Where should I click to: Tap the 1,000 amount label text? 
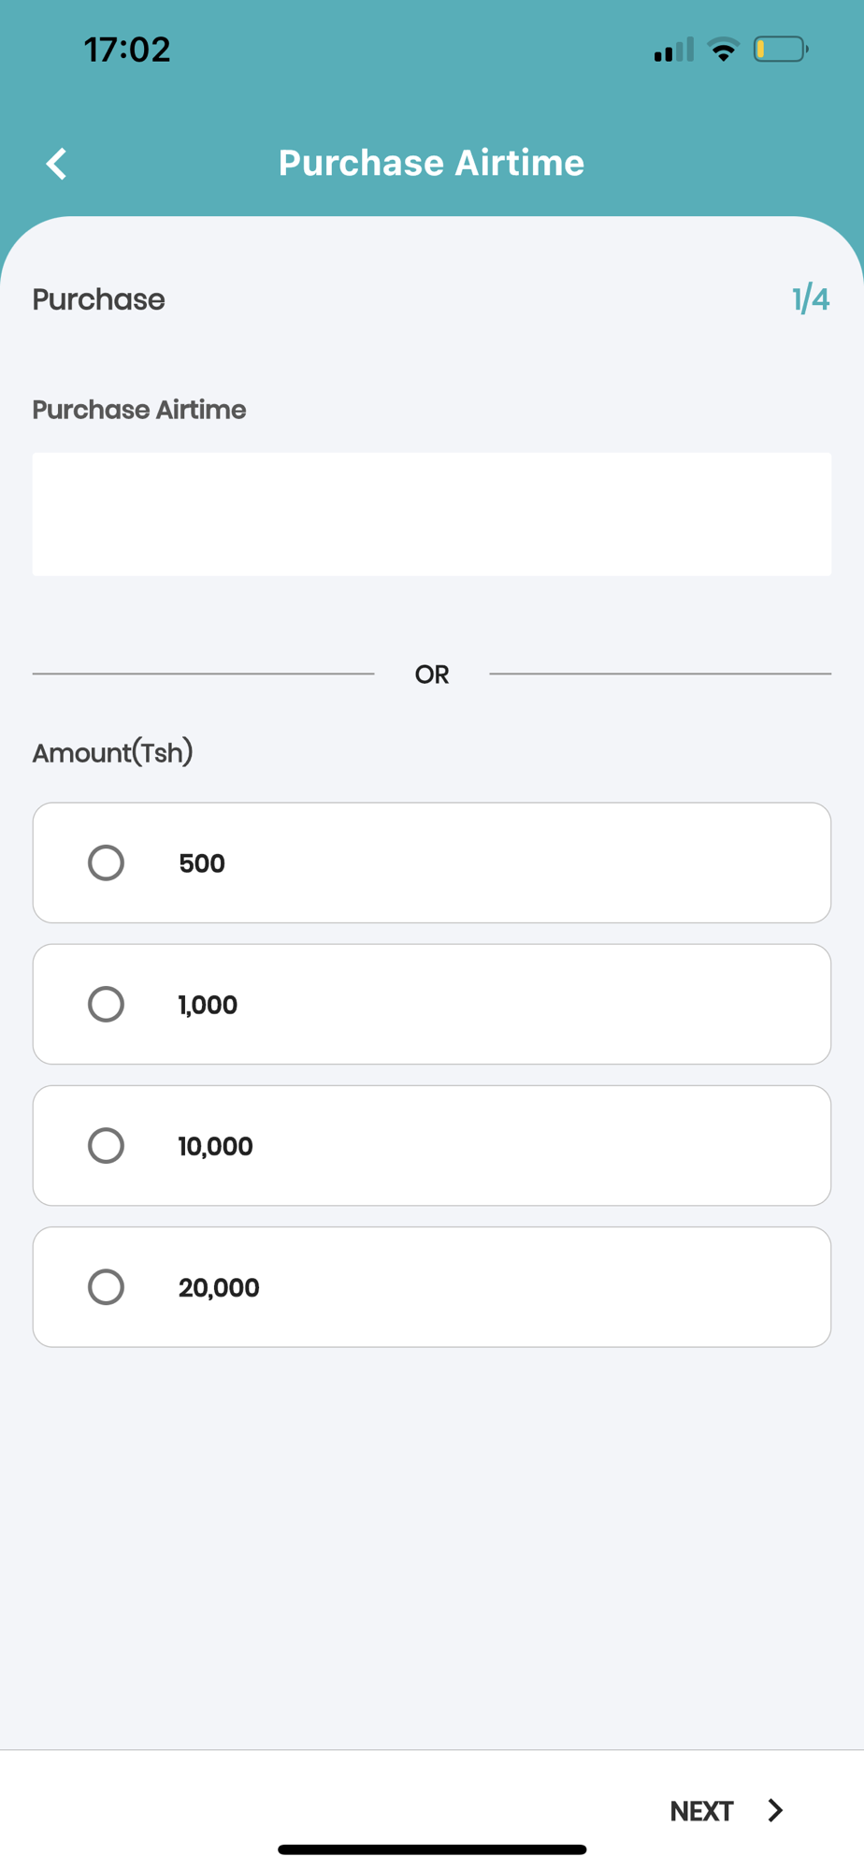tap(208, 1005)
